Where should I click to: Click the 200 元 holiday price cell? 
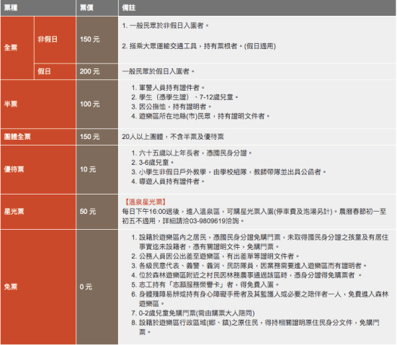coord(97,71)
